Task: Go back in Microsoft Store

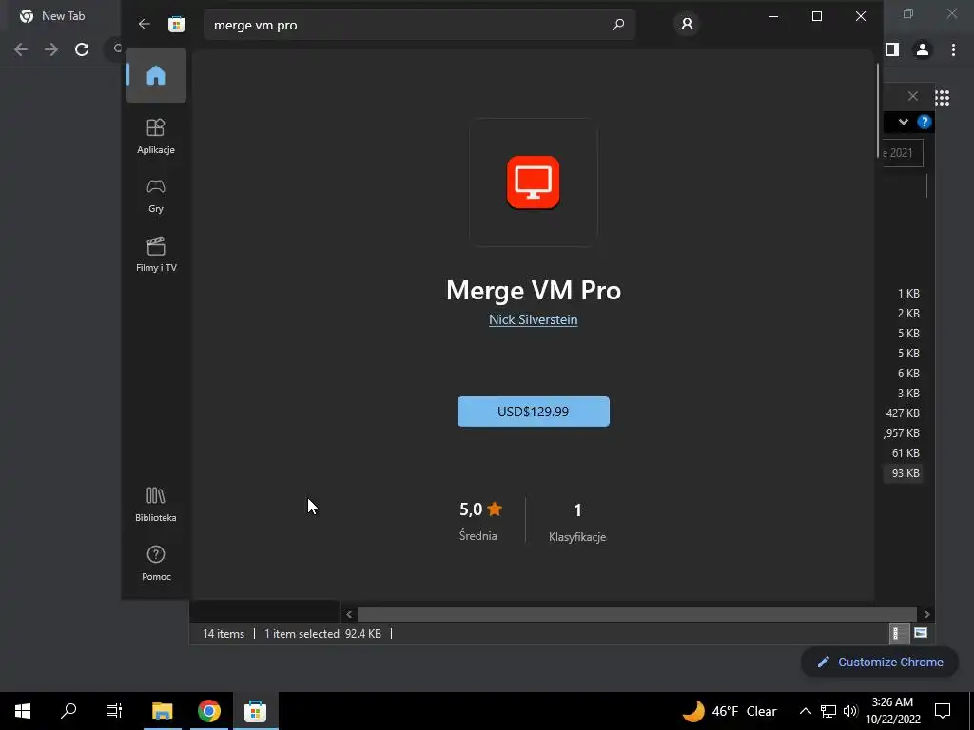Action: 145,24
